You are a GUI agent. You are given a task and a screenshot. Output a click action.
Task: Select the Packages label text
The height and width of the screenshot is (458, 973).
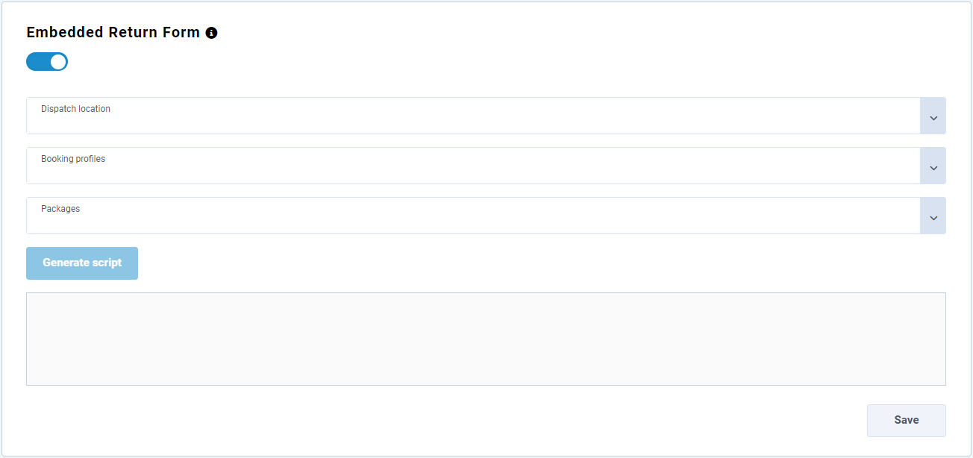pyautogui.click(x=60, y=209)
